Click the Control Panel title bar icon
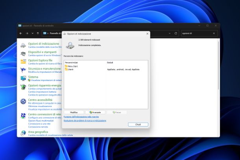 point(20,26)
